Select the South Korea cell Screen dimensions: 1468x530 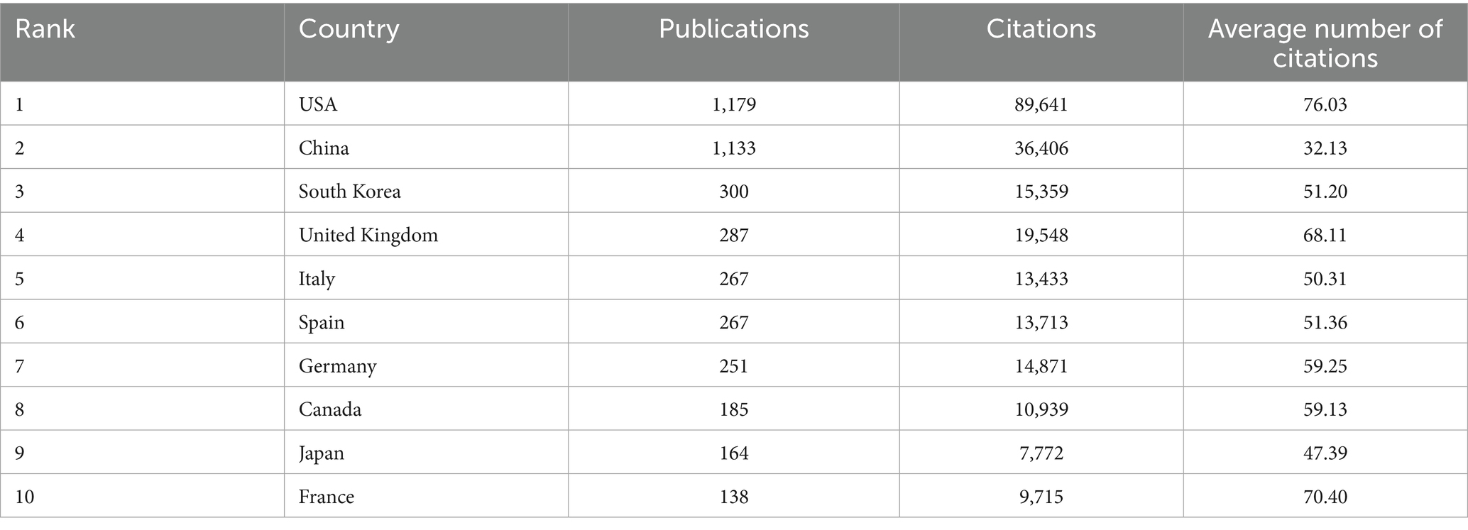click(349, 192)
